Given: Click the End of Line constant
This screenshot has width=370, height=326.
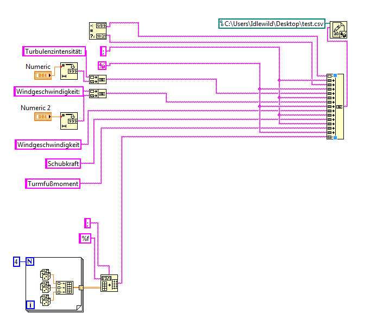Looking at the screenshot, I should tap(102, 66).
